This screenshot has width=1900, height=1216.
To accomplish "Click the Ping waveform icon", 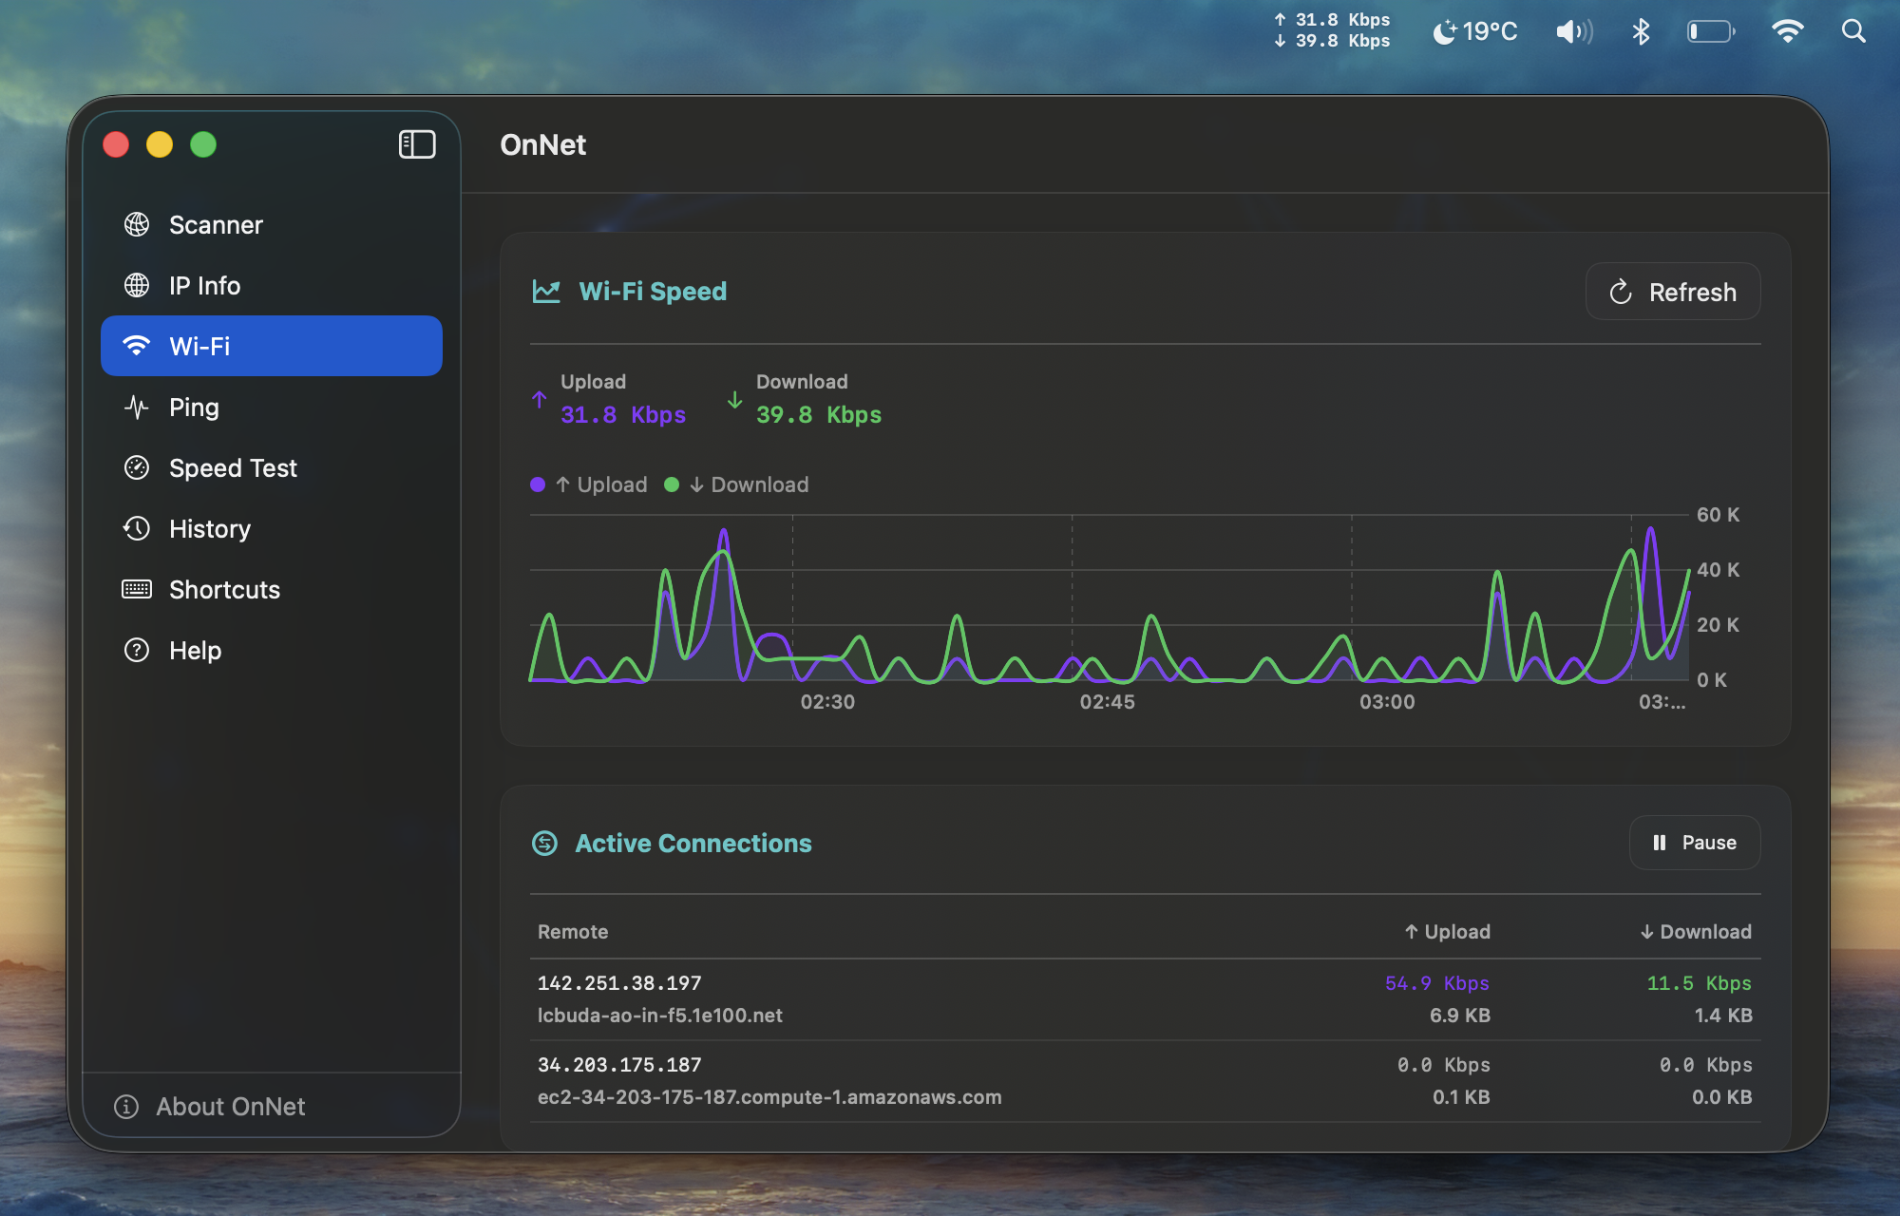I will 137,407.
